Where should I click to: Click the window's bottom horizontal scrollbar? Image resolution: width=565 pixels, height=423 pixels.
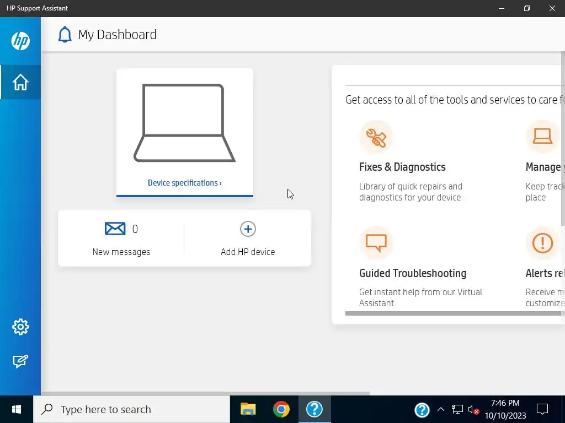tap(205, 393)
